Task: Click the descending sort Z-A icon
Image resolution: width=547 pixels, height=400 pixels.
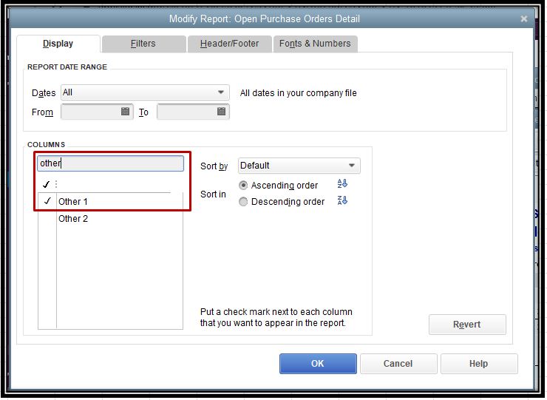Action: point(342,201)
